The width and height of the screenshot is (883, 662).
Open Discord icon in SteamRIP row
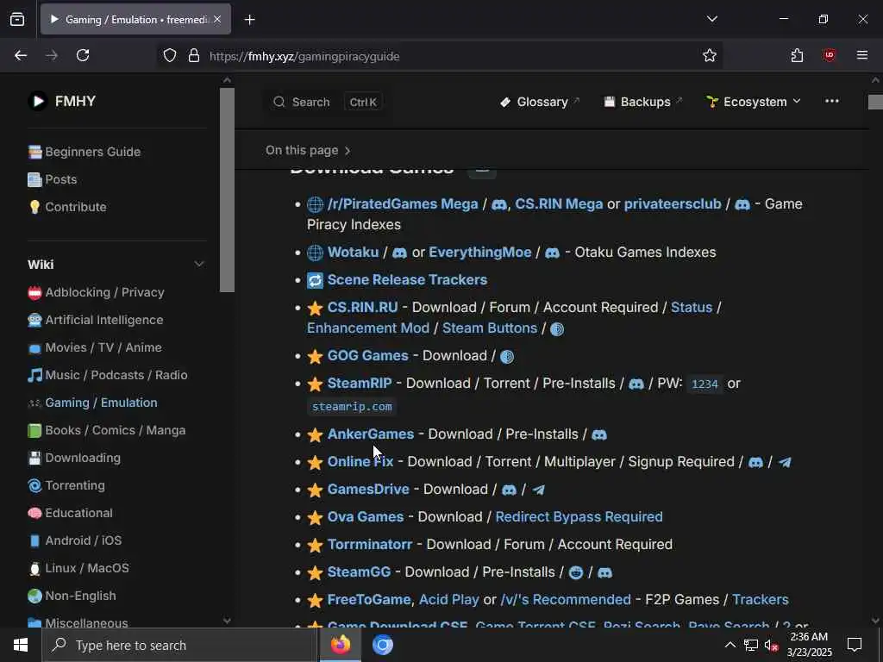(636, 384)
